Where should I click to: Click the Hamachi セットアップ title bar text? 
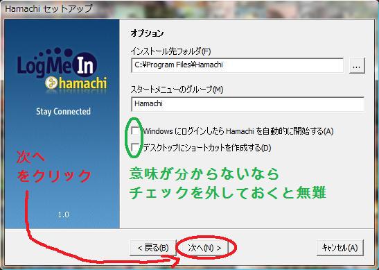point(49,9)
